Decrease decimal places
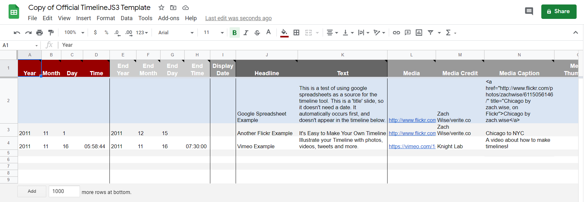The image size is (584, 202). tap(118, 33)
